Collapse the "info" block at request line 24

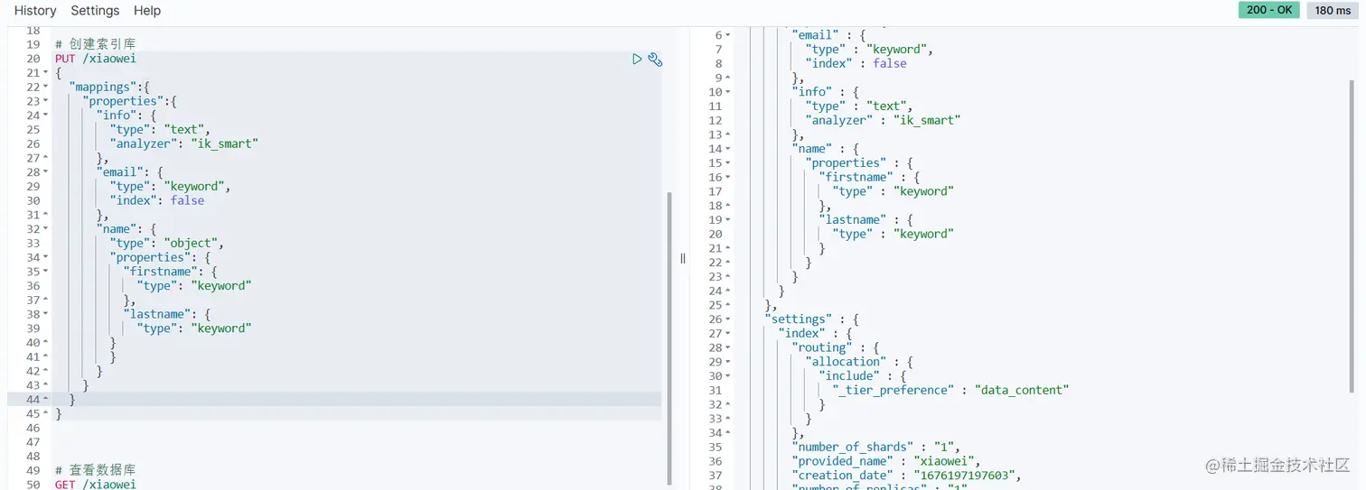[x=46, y=116]
